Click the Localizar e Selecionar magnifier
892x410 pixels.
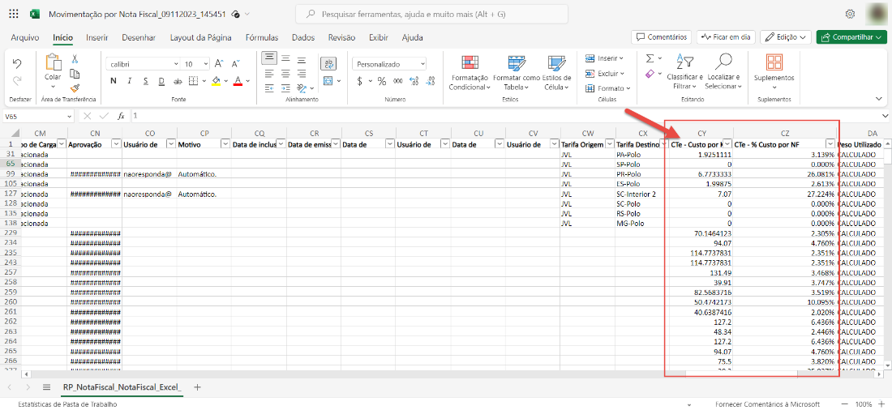pyautogui.click(x=723, y=71)
